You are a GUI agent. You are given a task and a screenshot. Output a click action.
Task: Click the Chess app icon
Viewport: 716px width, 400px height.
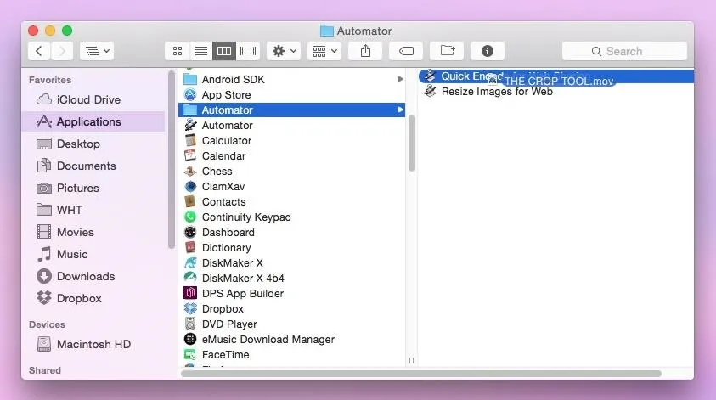[x=190, y=172]
